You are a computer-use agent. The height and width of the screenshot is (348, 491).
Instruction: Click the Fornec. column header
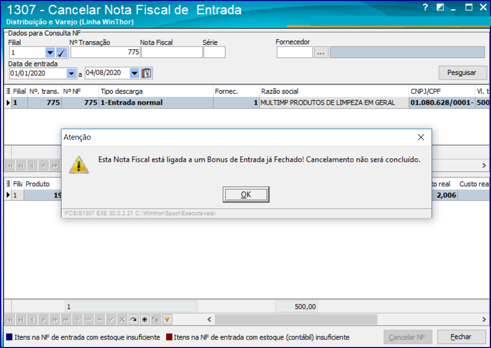coord(236,91)
